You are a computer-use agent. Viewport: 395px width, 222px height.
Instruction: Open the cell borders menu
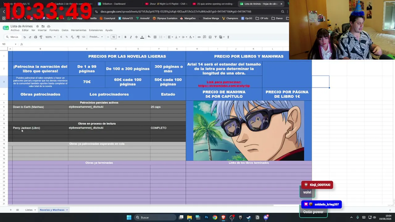(155, 37)
